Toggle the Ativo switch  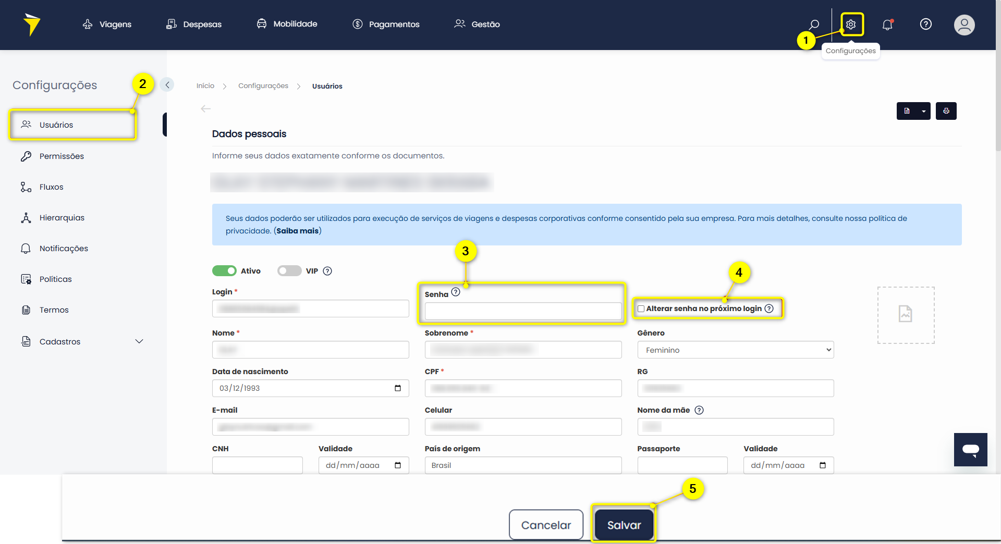click(224, 271)
